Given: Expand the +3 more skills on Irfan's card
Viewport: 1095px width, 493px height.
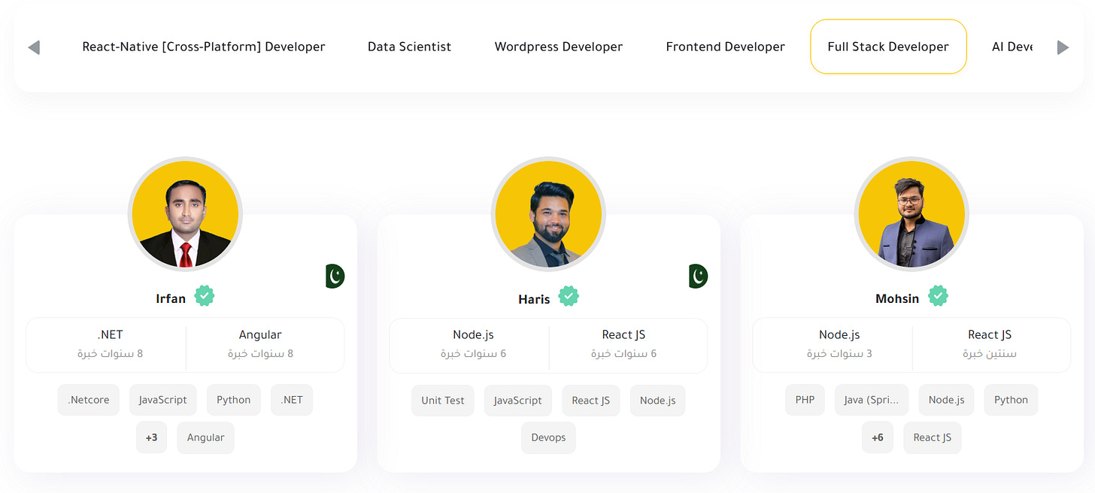Looking at the screenshot, I should coord(152,437).
